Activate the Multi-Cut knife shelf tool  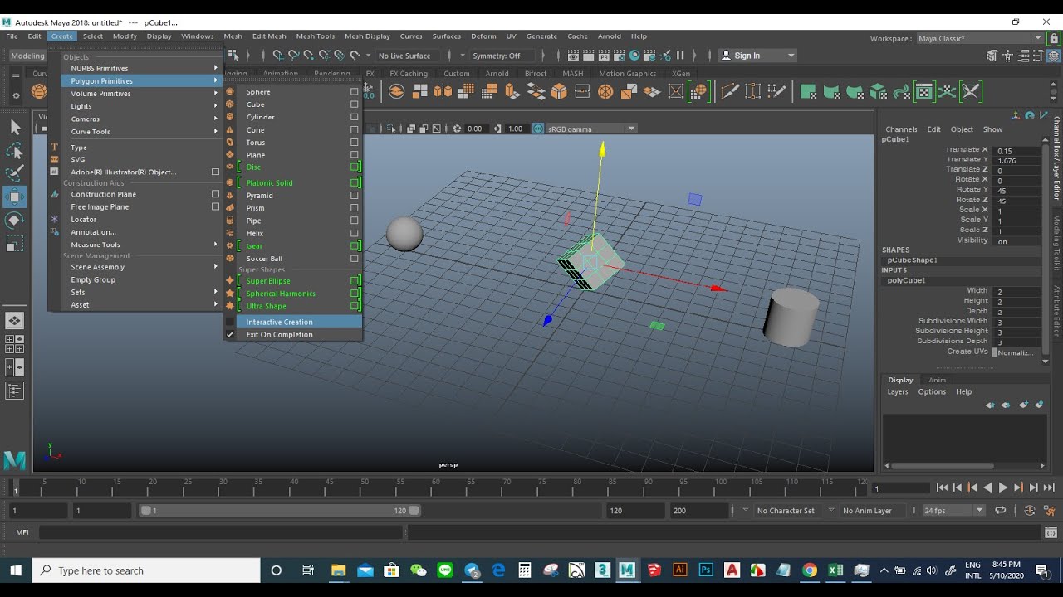tap(730, 91)
